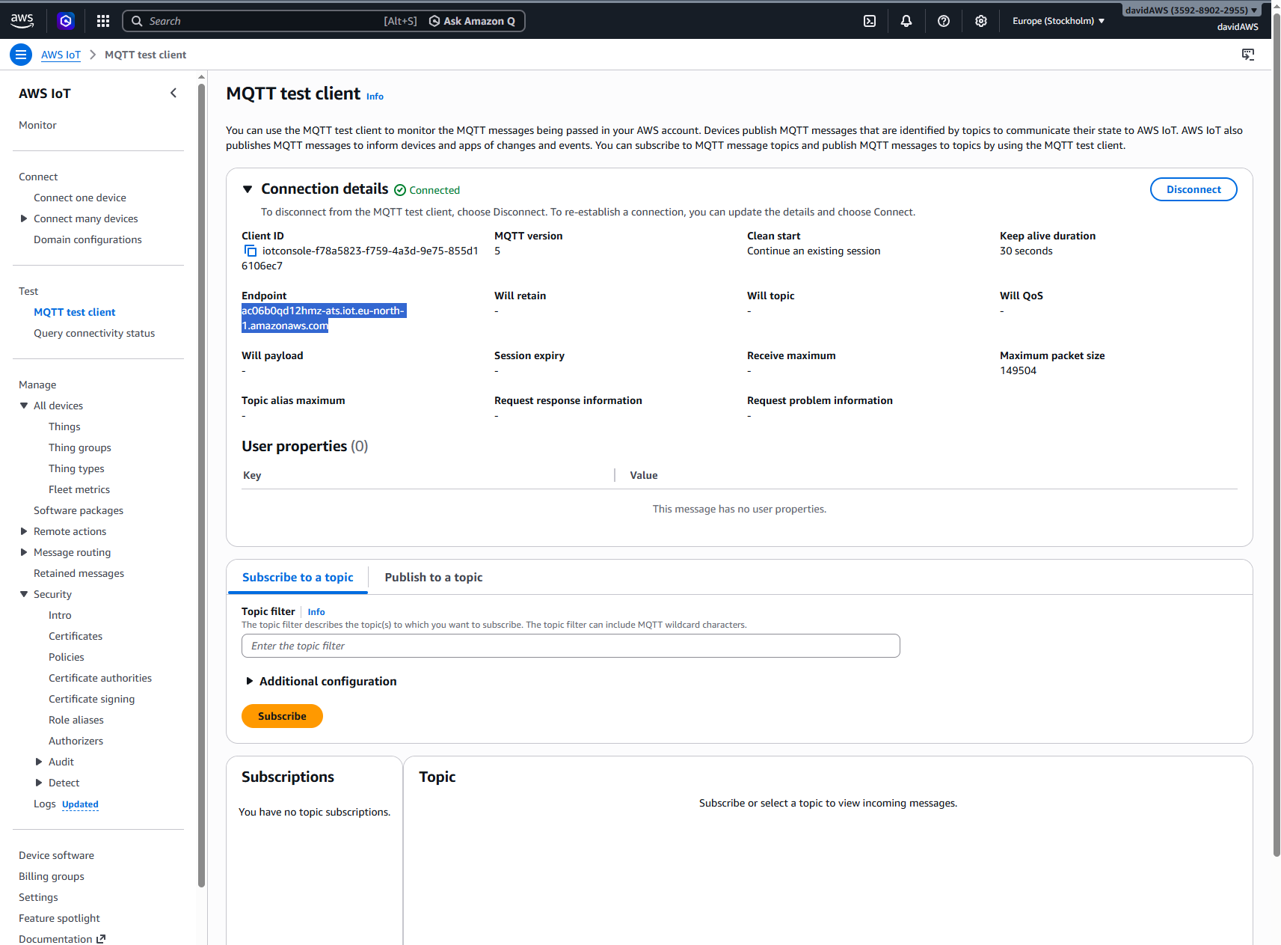Open Monitor in sidebar
Viewport: 1281px width, 945px height.
pos(37,125)
